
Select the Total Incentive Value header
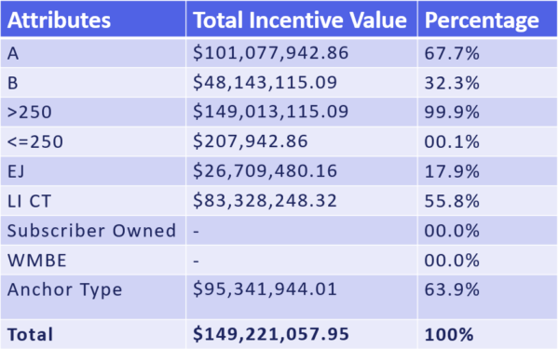click(302, 19)
